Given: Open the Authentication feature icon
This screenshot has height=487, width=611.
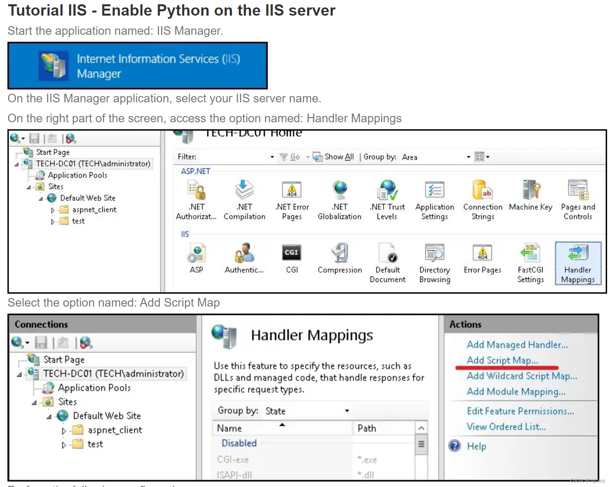Looking at the screenshot, I should click(x=244, y=258).
